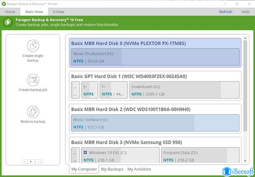Click the Restore backup icon

33,112
